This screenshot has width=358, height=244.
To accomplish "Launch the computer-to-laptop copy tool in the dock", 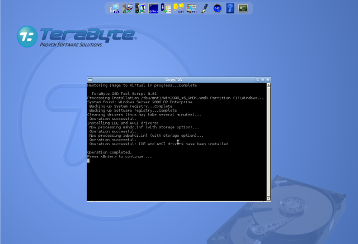I will (x=128, y=8).
